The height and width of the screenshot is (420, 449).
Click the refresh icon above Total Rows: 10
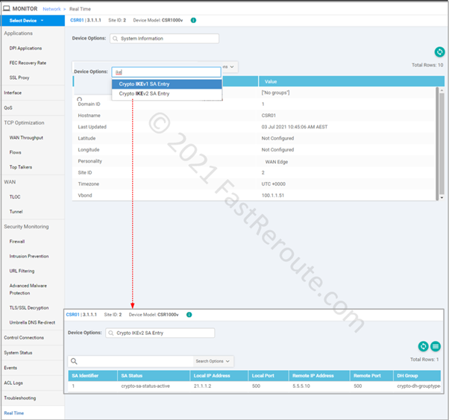click(x=439, y=51)
